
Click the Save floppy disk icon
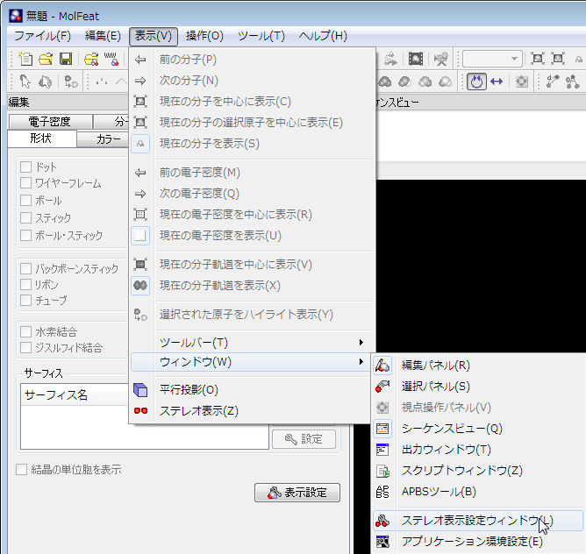point(66,59)
